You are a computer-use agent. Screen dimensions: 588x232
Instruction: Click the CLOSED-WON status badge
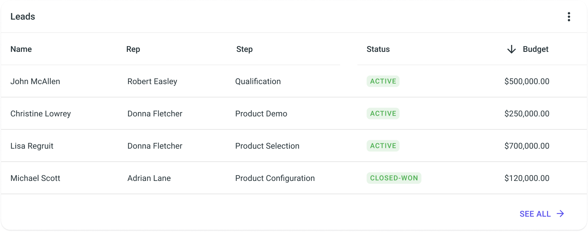coord(394,178)
